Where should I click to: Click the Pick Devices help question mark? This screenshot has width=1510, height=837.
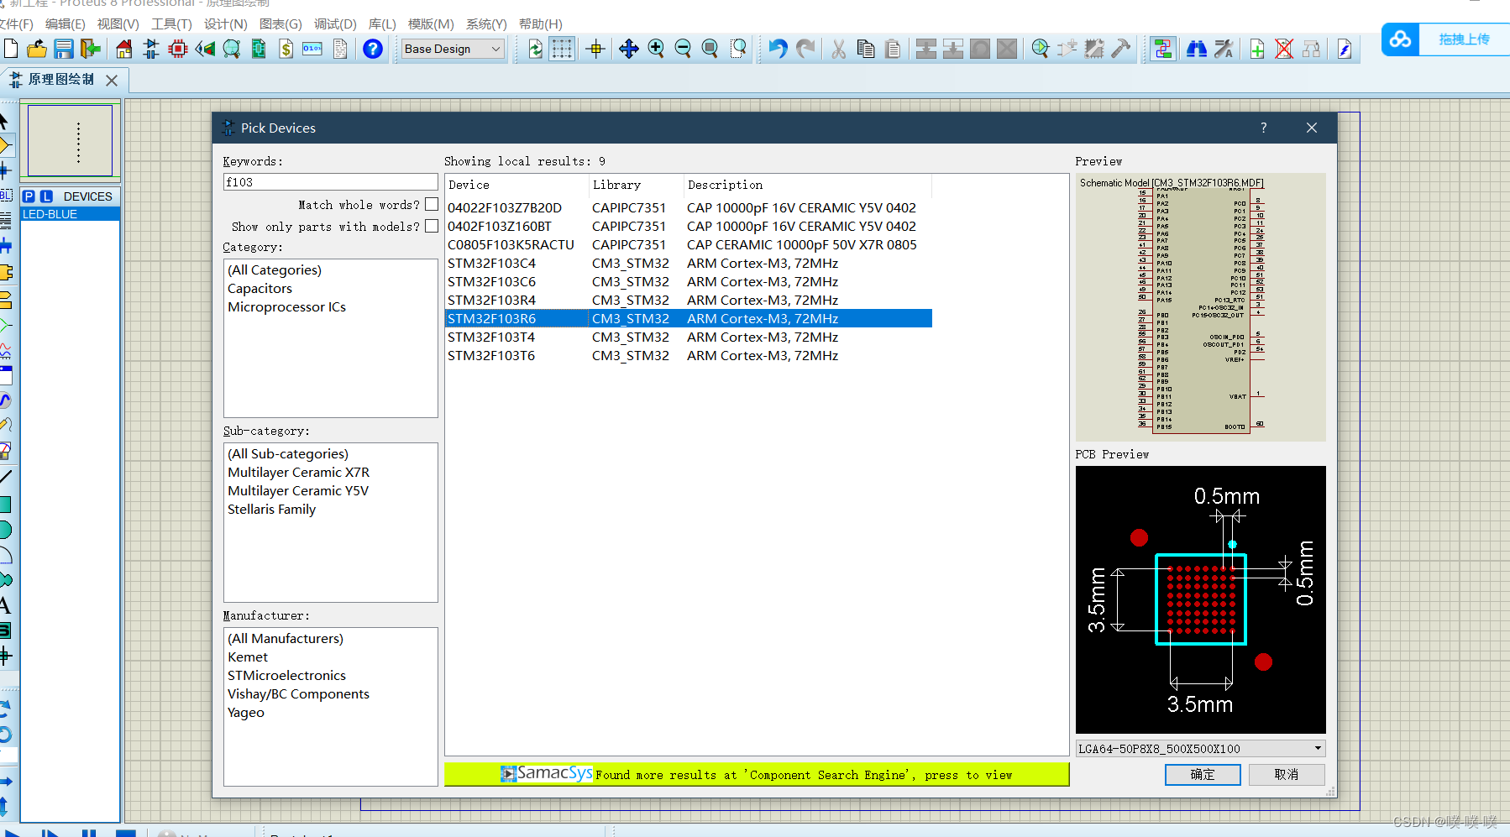pos(1264,128)
